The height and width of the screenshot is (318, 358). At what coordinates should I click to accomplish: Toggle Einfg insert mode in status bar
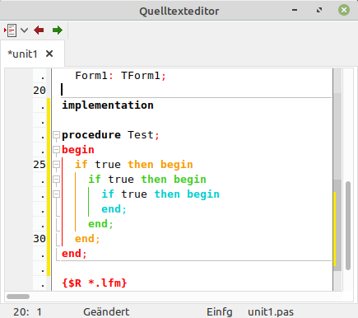tap(220, 312)
